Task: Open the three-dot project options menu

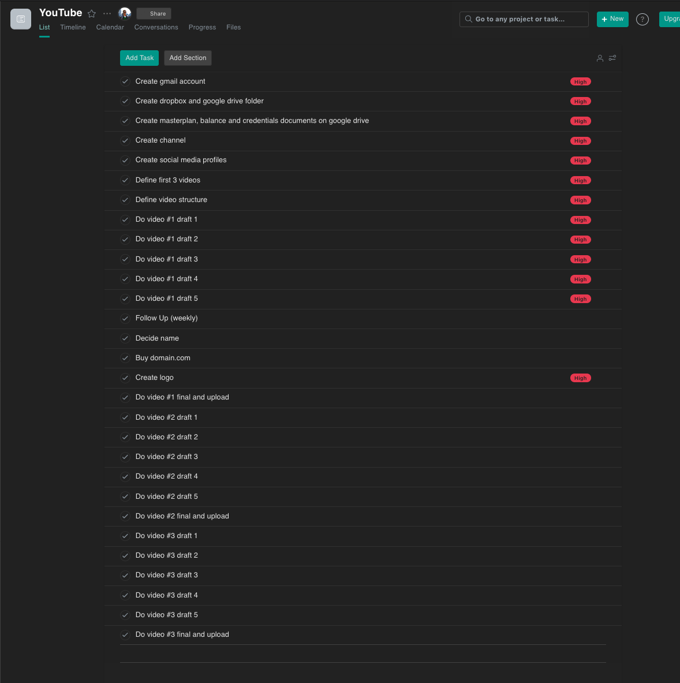Action: click(x=107, y=13)
